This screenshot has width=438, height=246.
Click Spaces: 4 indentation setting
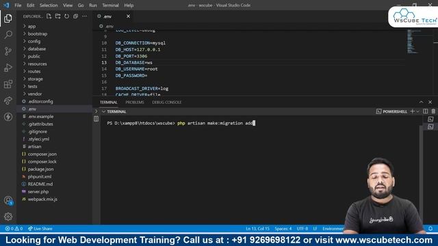283,228
